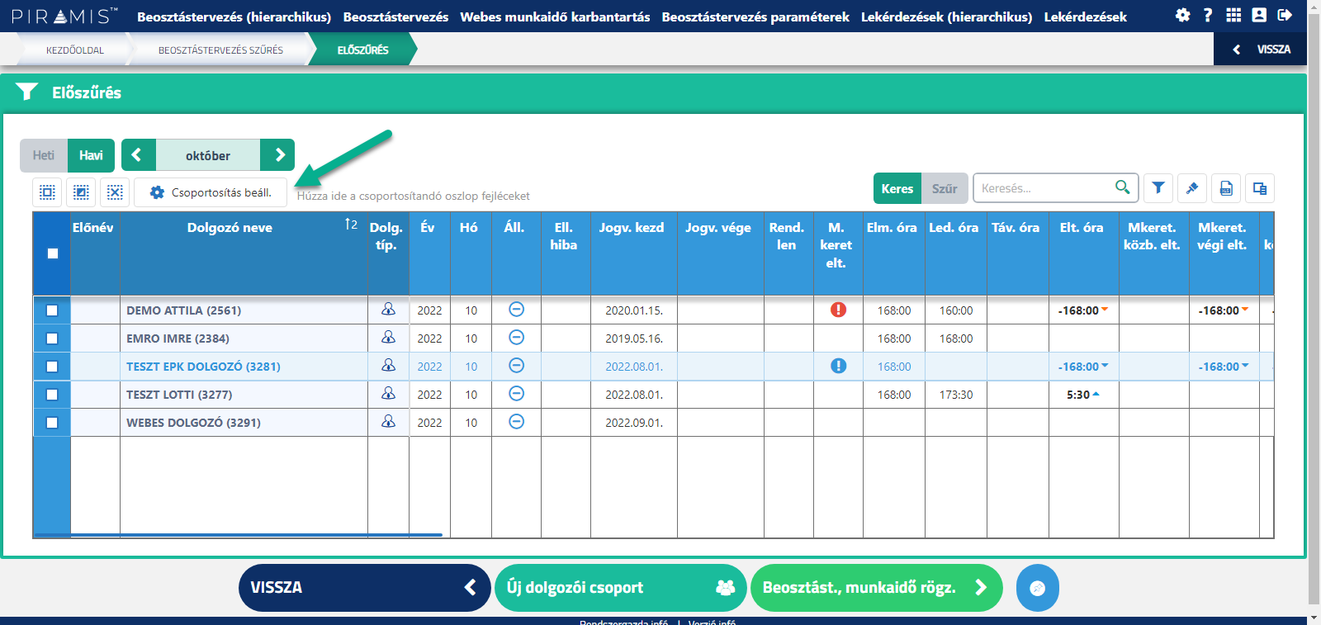Click status circle icon for WEBES DOLGOZÓ

516,422
